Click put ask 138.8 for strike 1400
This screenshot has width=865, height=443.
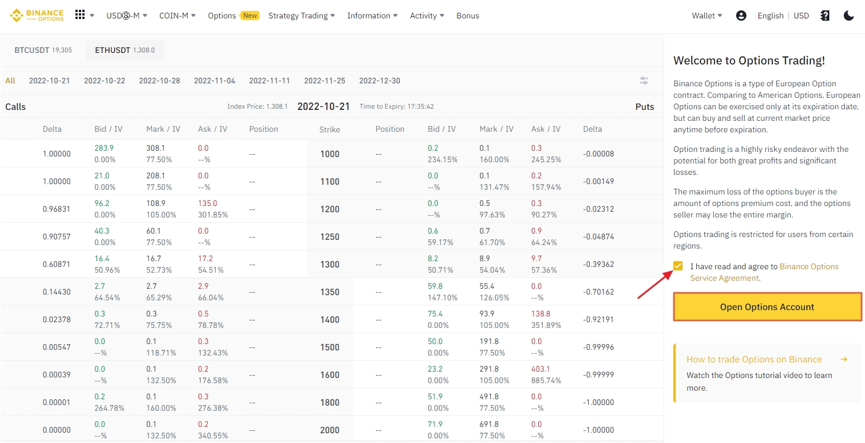[541, 314]
